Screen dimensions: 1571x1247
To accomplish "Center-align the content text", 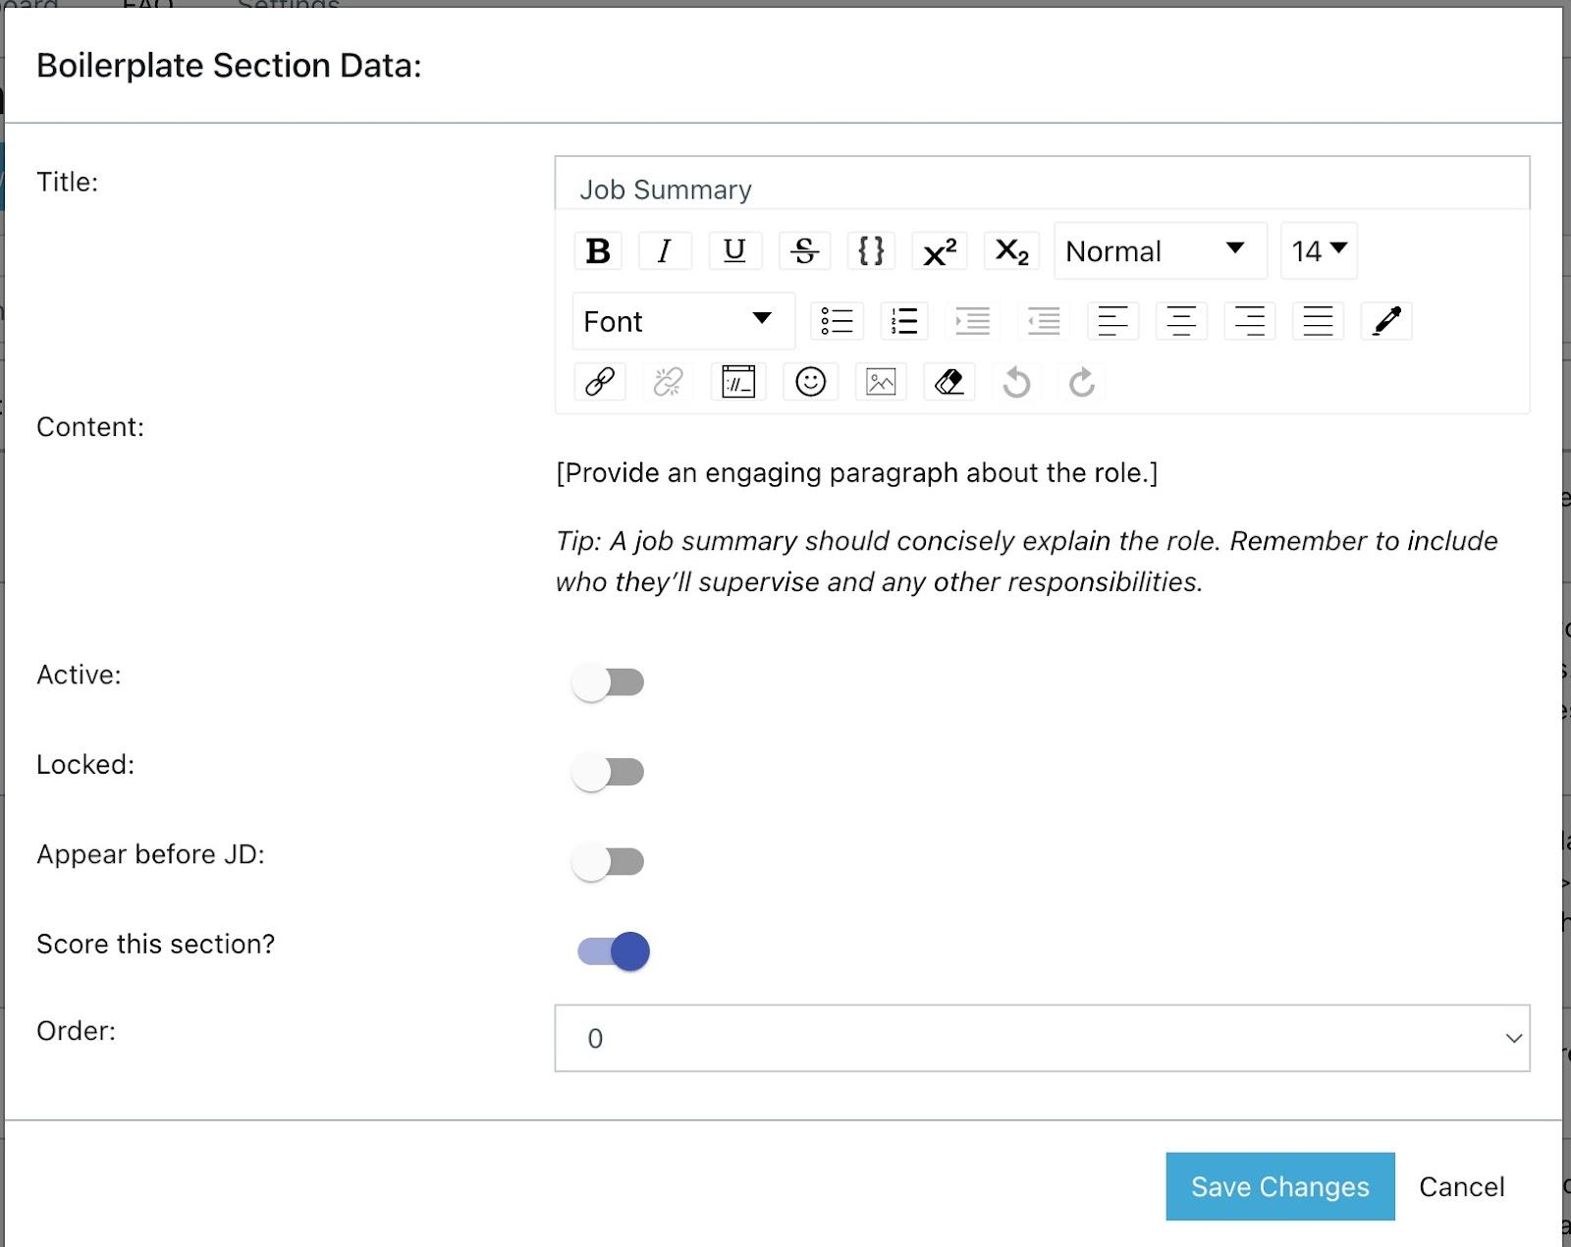I will pos(1181,321).
